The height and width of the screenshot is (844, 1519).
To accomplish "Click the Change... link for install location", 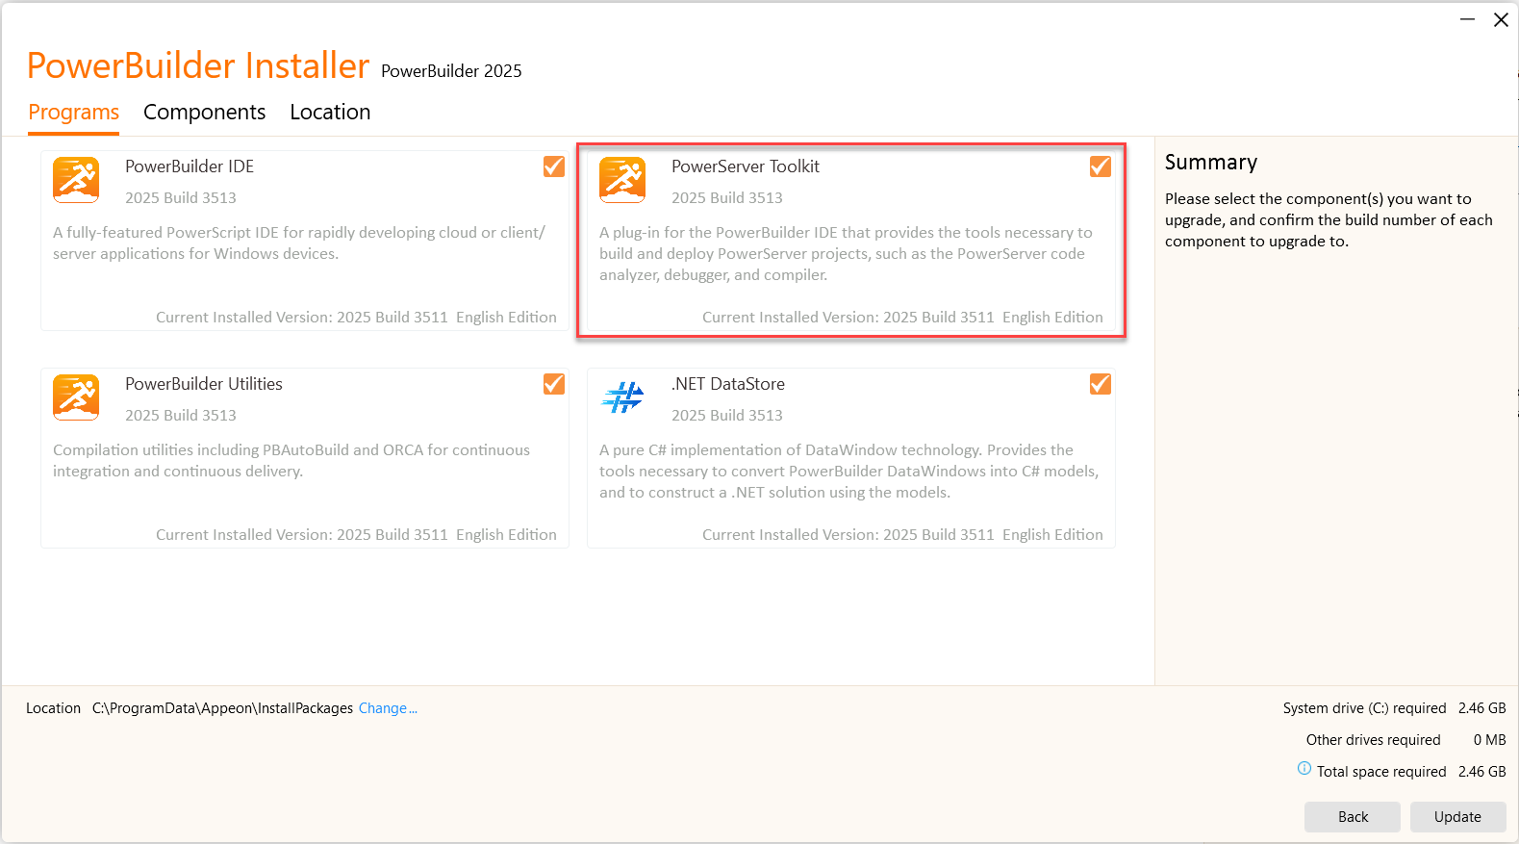I will point(388,708).
